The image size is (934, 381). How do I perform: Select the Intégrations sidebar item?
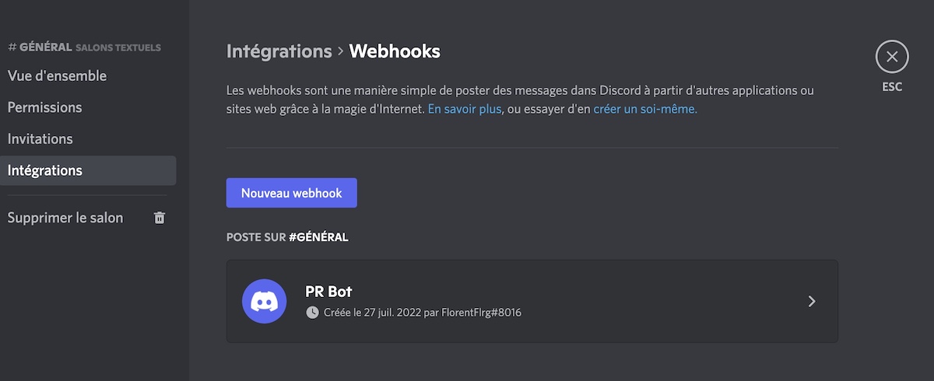(88, 170)
